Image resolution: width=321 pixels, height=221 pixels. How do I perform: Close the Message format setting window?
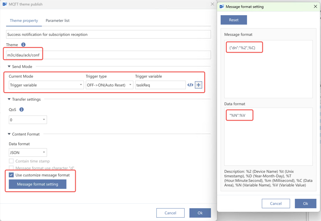(316, 6)
